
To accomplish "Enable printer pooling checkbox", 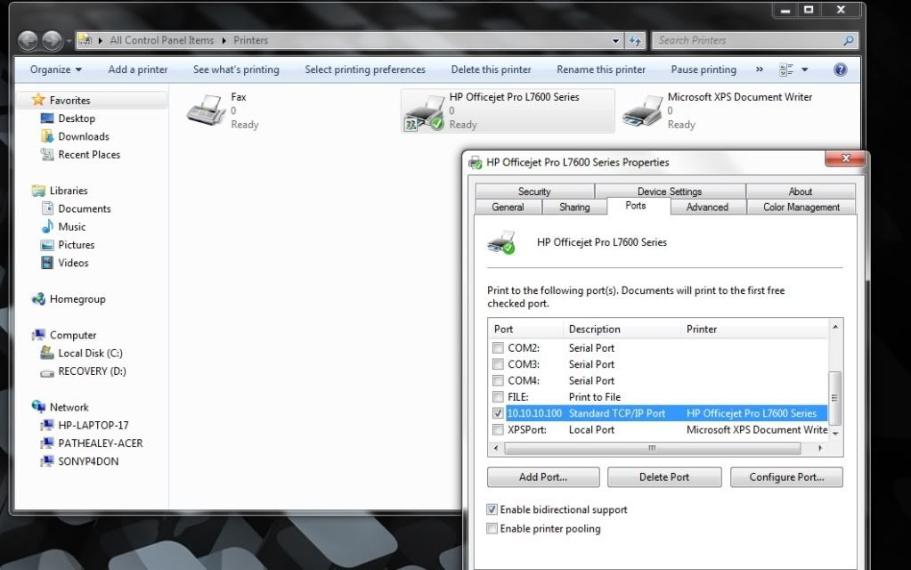I will 492,528.
